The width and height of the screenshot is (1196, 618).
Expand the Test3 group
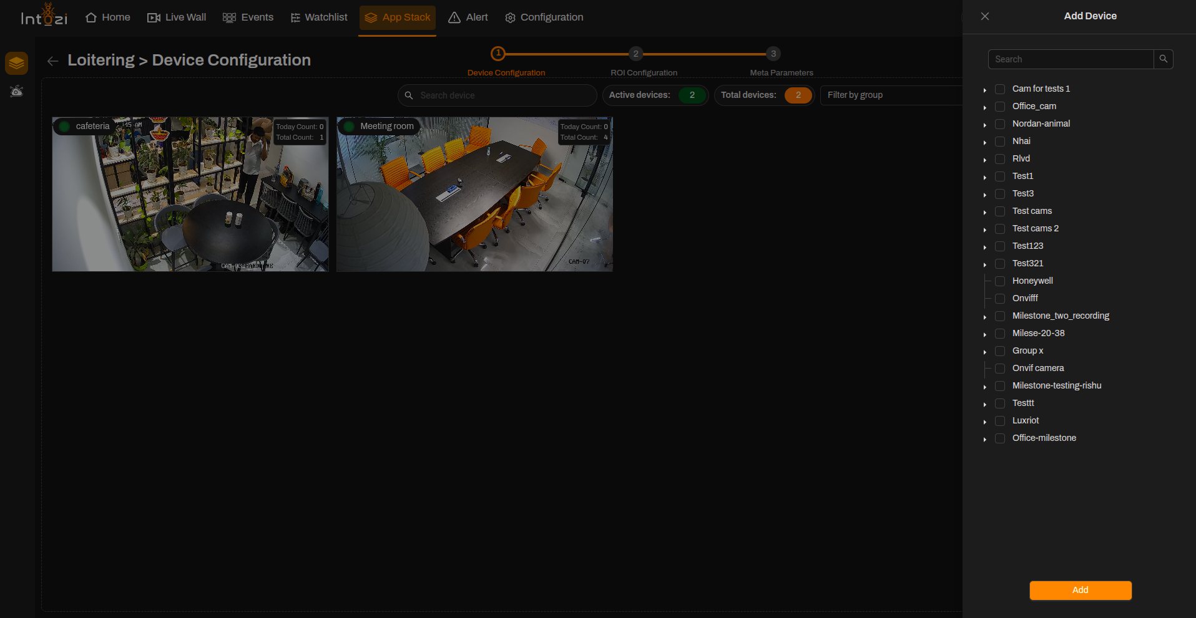pos(985,195)
